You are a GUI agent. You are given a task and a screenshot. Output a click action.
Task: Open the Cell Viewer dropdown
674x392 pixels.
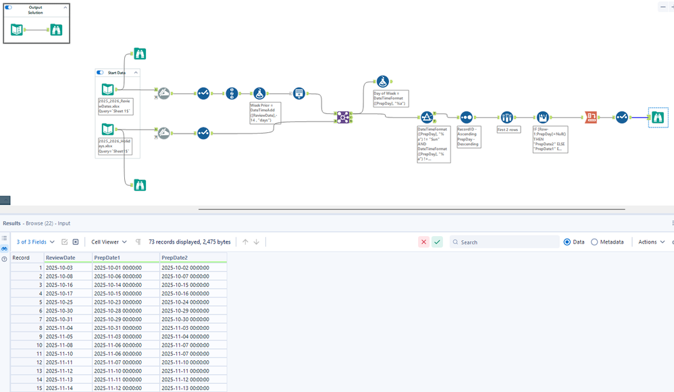click(109, 242)
